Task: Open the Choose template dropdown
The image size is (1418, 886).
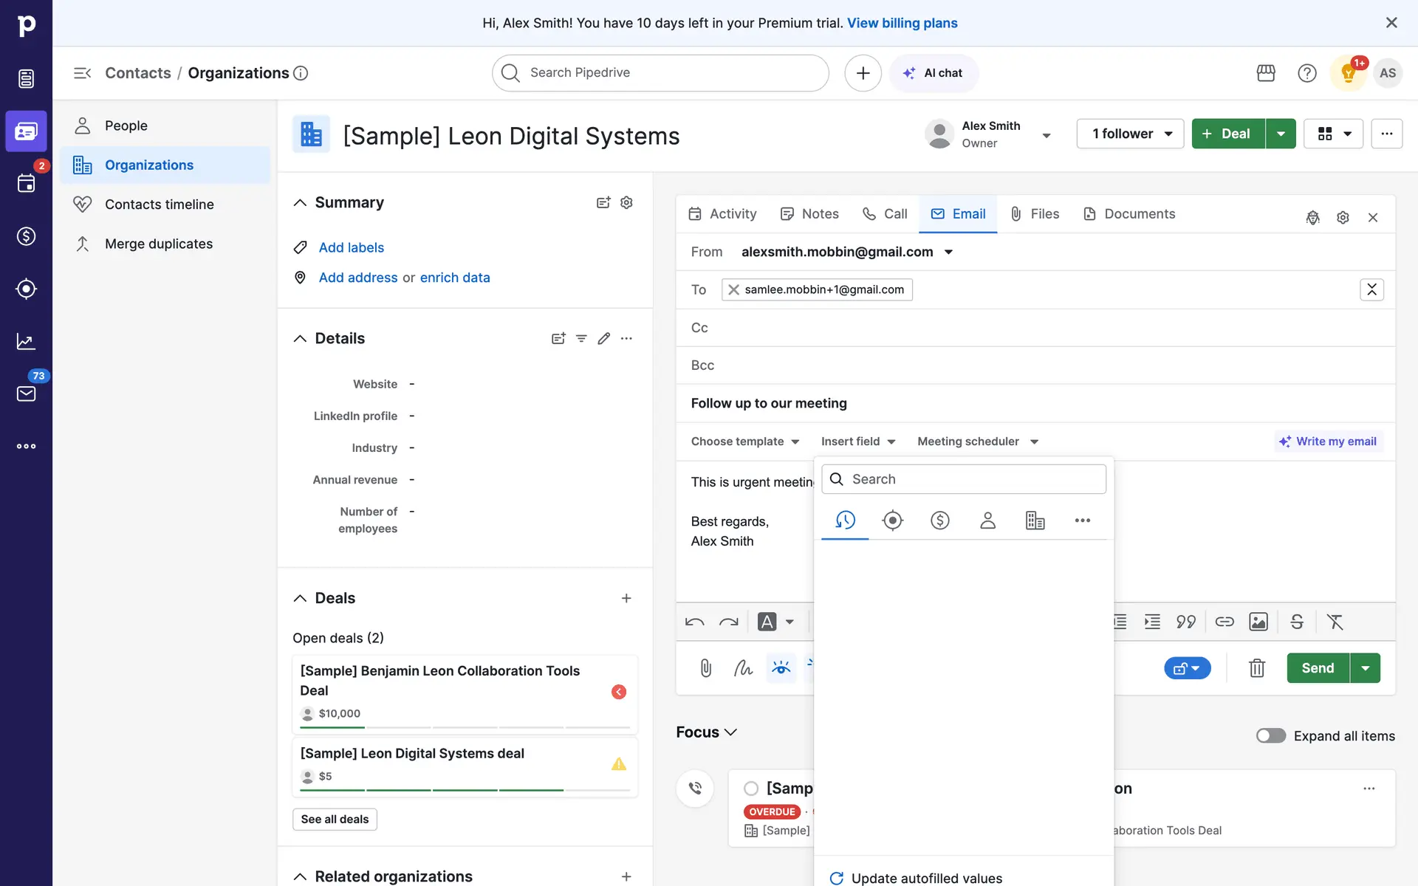Action: [x=744, y=442]
